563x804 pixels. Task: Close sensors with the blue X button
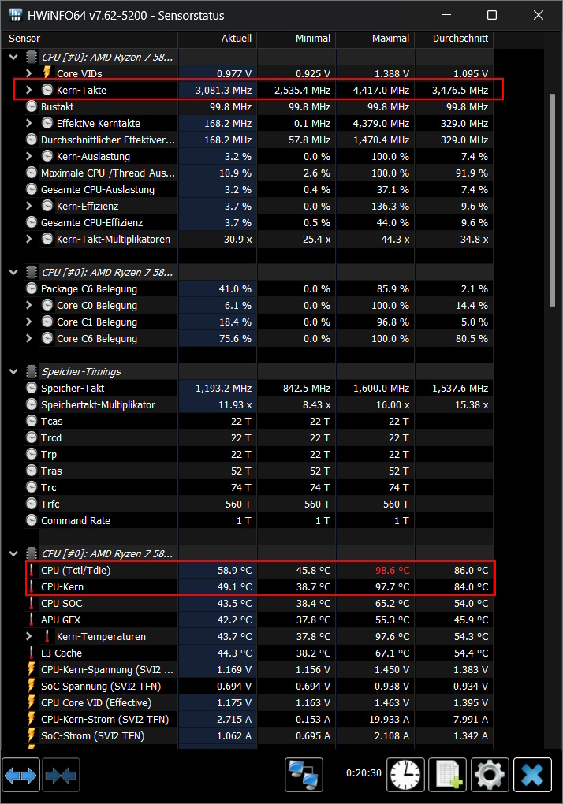(x=532, y=776)
